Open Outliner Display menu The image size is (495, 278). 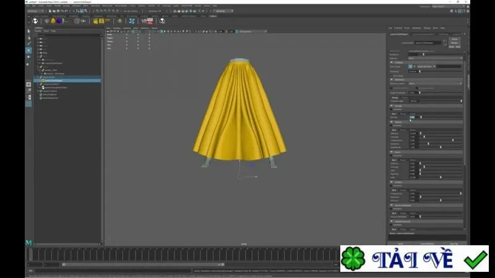coord(38,31)
